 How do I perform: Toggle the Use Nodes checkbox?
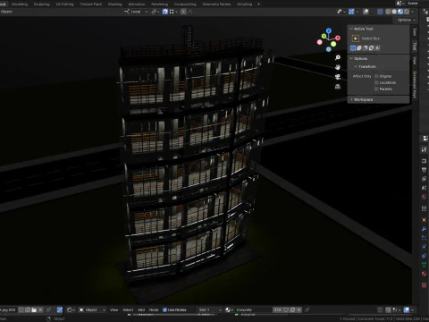click(x=164, y=310)
